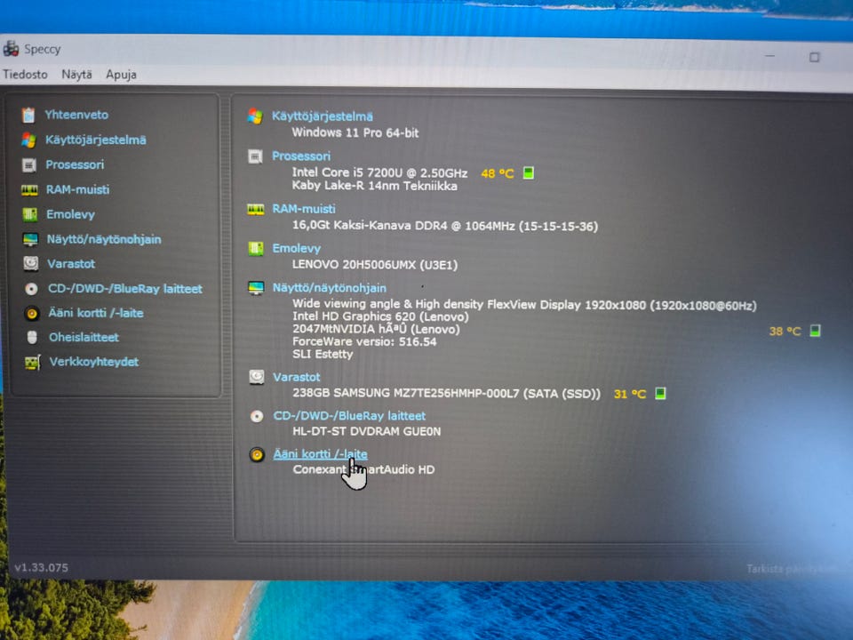Click the Ääni kortti /-laite heading link

[x=320, y=454]
